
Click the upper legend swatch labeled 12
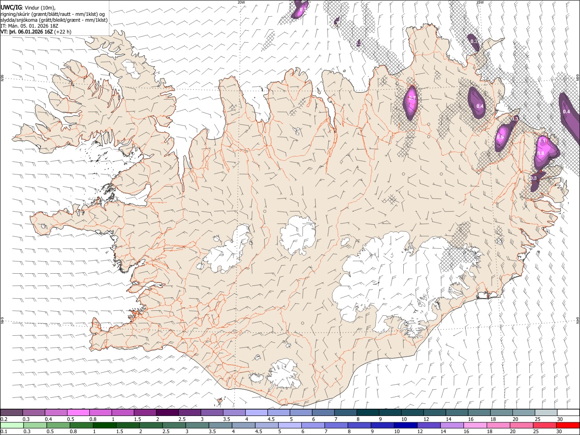coord(435,412)
